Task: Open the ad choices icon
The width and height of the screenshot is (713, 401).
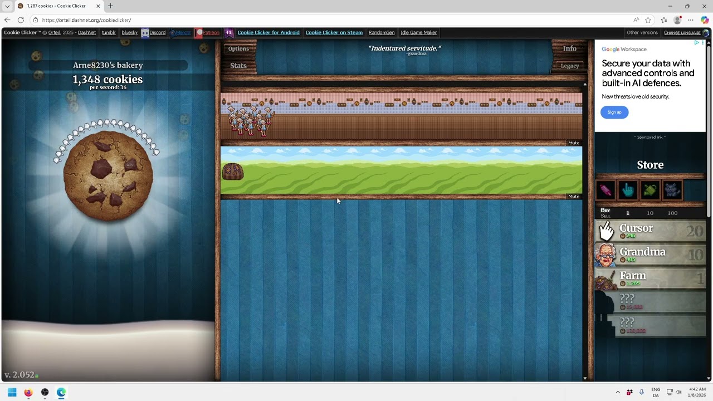Action: [697, 43]
